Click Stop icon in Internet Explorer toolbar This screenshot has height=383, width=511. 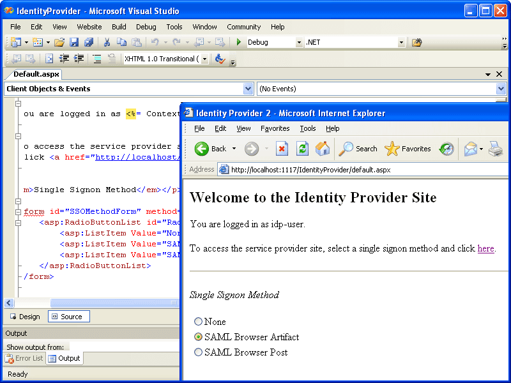click(x=282, y=149)
